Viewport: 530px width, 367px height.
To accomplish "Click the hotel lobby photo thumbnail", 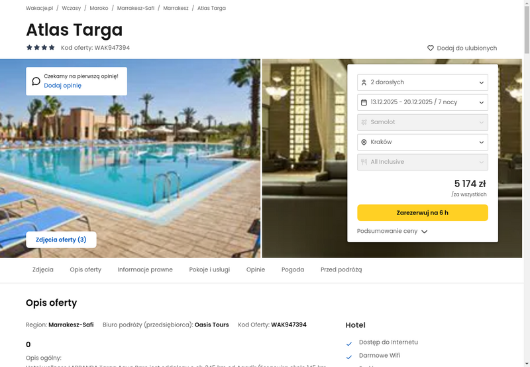I will pyautogui.click(x=304, y=159).
